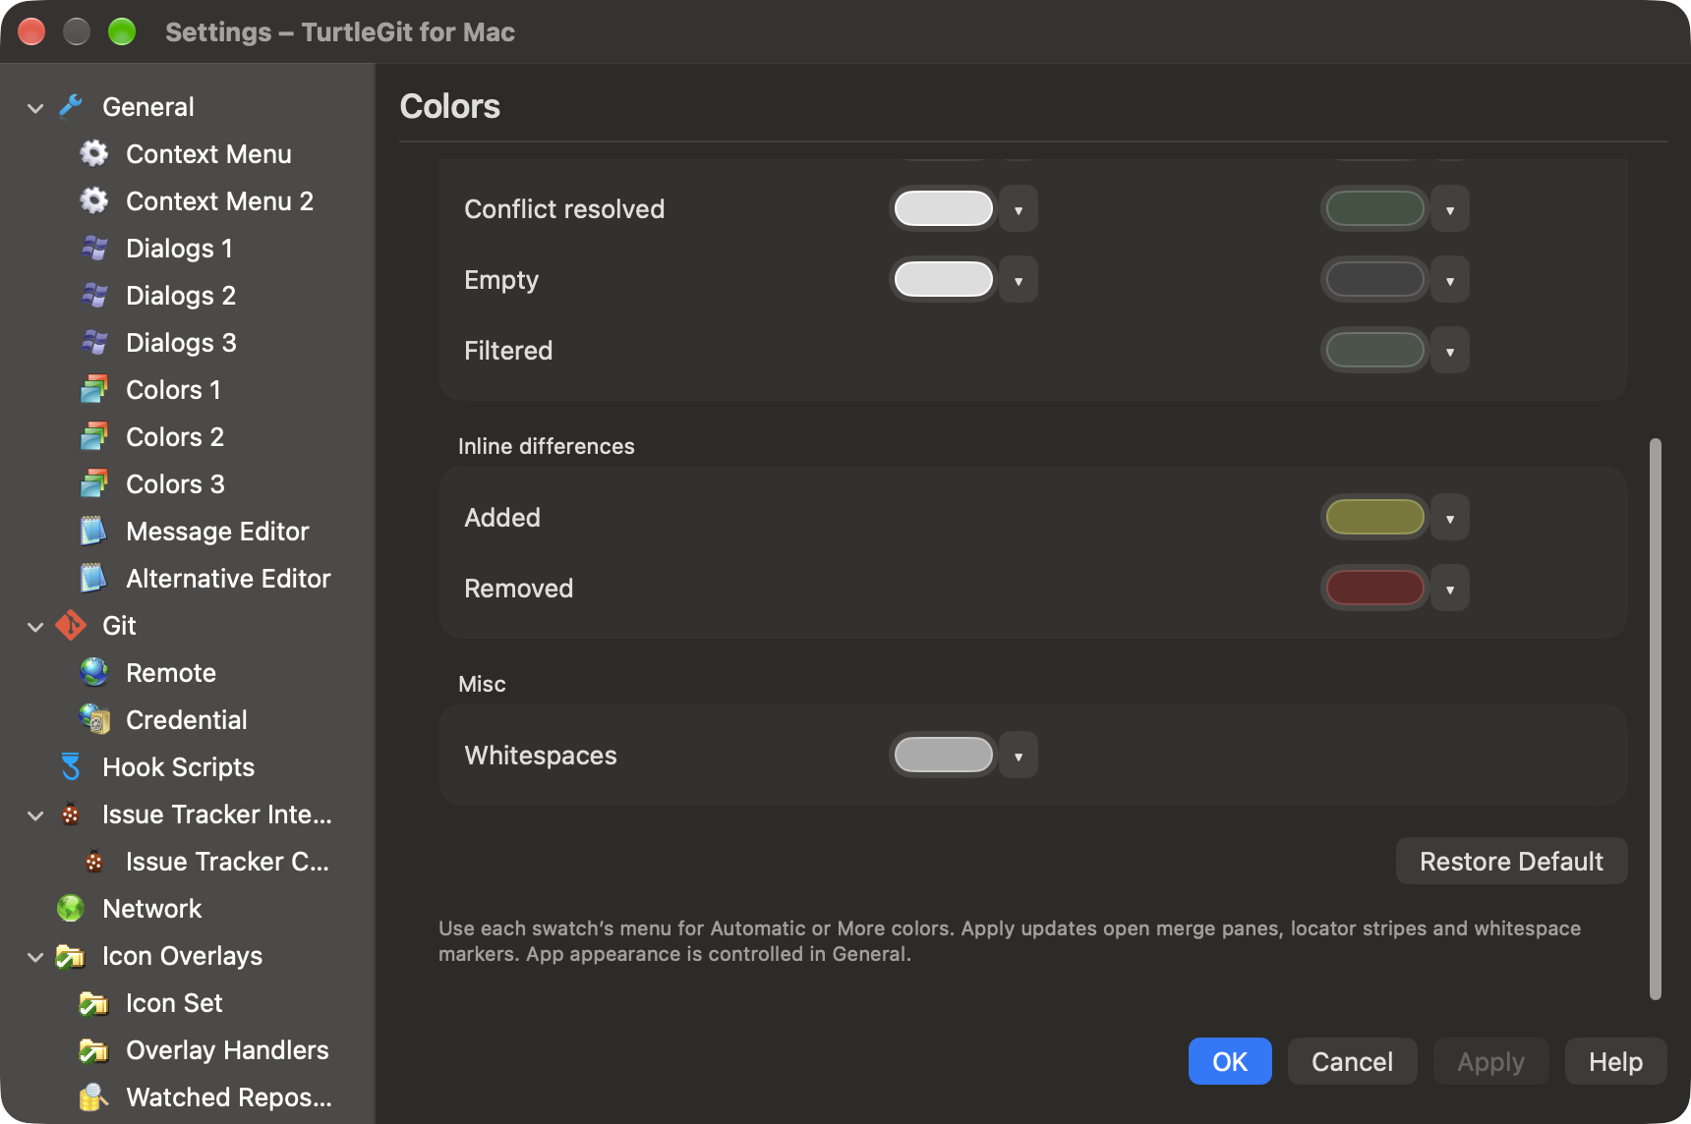Image resolution: width=1691 pixels, height=1124 pixels.
Task: Collapse the Icon Overlays tree section
Action: [35, 956]
